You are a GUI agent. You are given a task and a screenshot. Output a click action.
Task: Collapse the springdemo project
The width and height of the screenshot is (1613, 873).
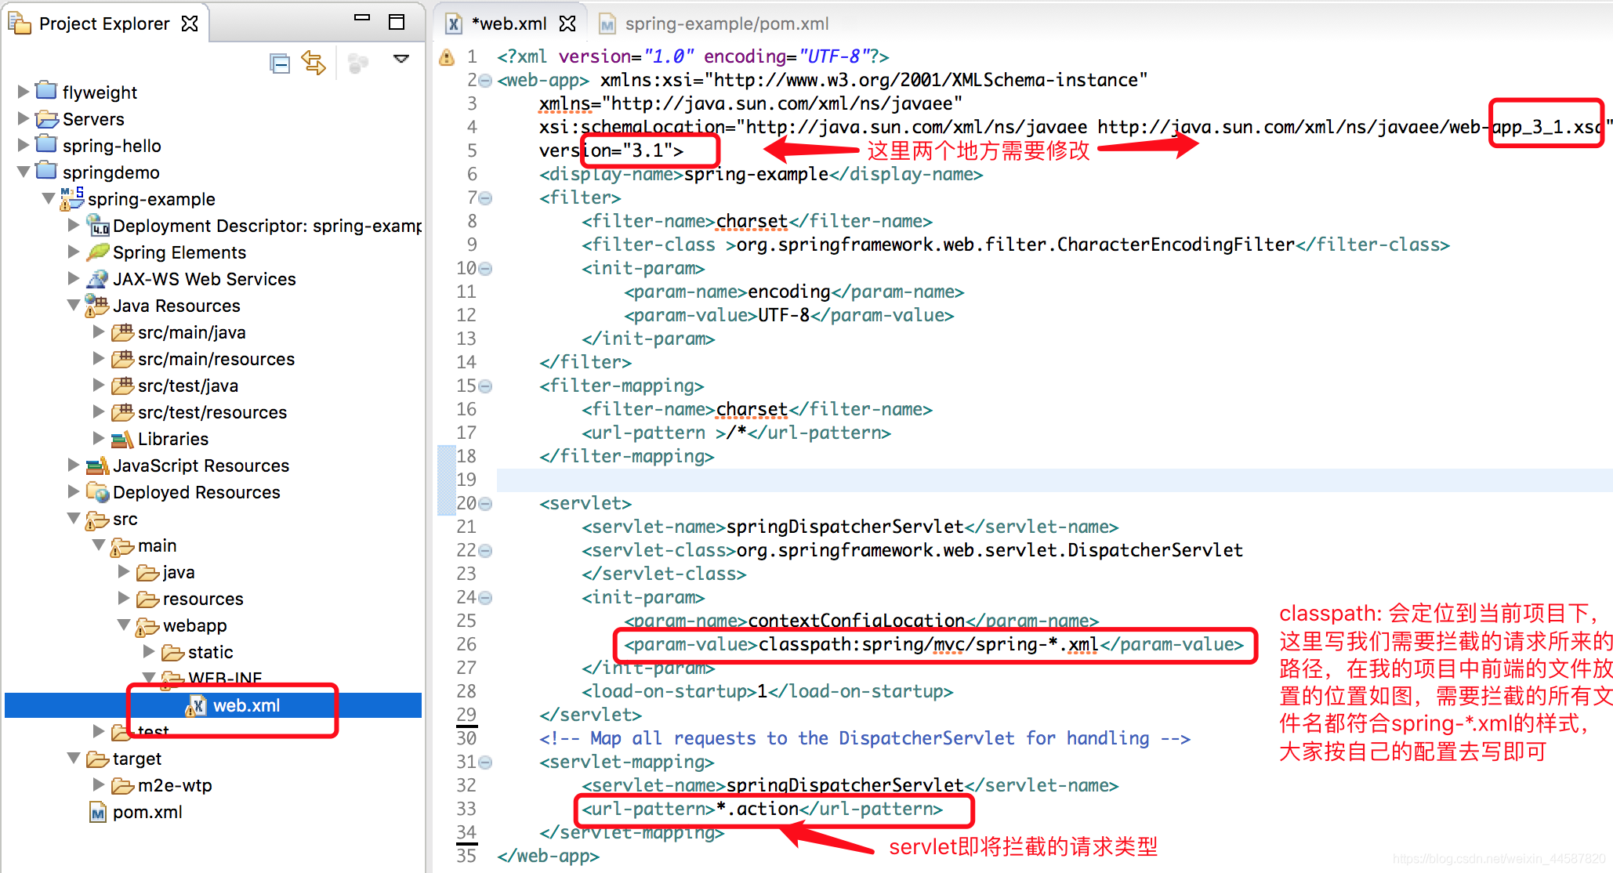(23, 172)
